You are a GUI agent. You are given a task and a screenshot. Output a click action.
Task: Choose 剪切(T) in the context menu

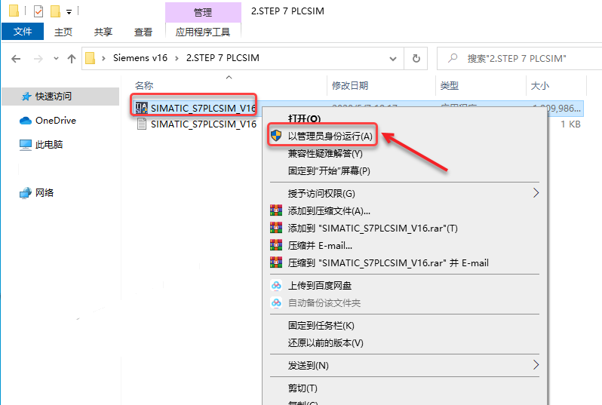303,388
